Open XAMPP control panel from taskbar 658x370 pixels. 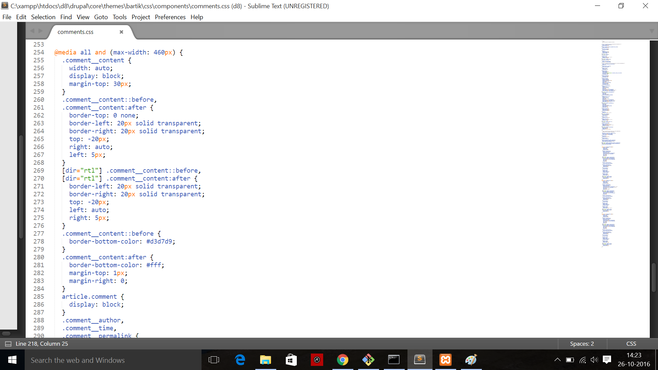pos(446,360)
